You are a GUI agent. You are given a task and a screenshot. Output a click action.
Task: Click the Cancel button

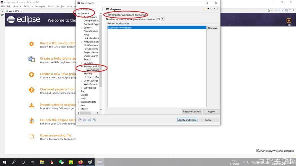click(x=208, y=120)
